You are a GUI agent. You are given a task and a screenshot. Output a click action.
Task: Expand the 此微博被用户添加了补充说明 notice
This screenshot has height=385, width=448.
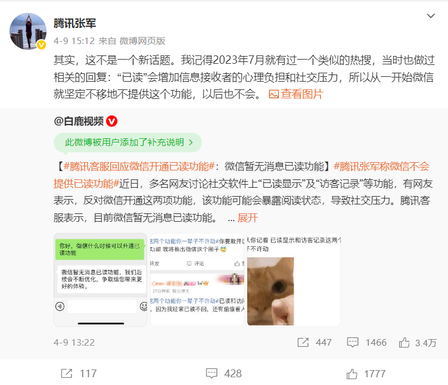point(127,142)
